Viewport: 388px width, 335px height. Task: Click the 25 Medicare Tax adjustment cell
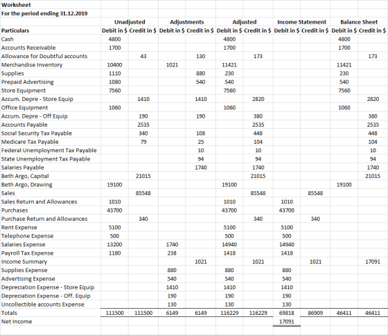201,142
